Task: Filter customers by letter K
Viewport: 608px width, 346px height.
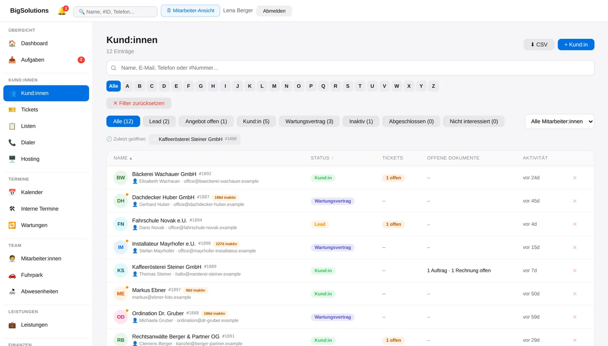Action: click(250, 86)
